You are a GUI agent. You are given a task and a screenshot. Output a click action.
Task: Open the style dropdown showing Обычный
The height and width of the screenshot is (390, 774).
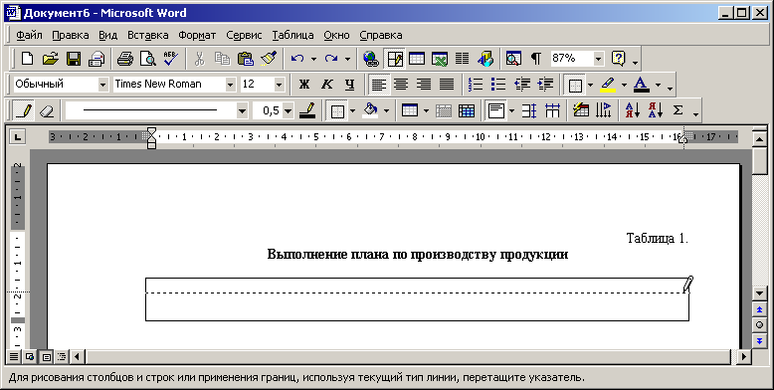[102, 85]
